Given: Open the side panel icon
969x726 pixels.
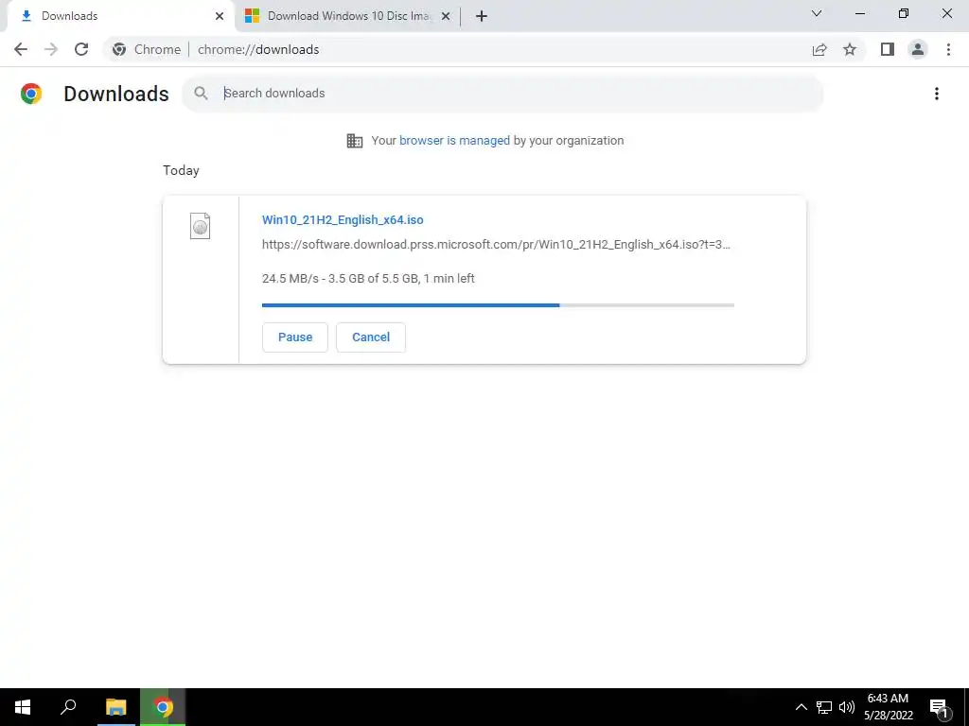Looking at the screenshot, I should pos(888,49).
